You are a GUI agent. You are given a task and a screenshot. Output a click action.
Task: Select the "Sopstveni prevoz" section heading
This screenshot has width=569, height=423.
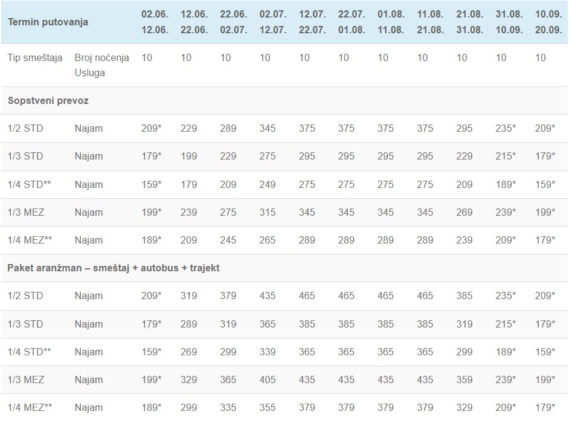click(48, 101)
